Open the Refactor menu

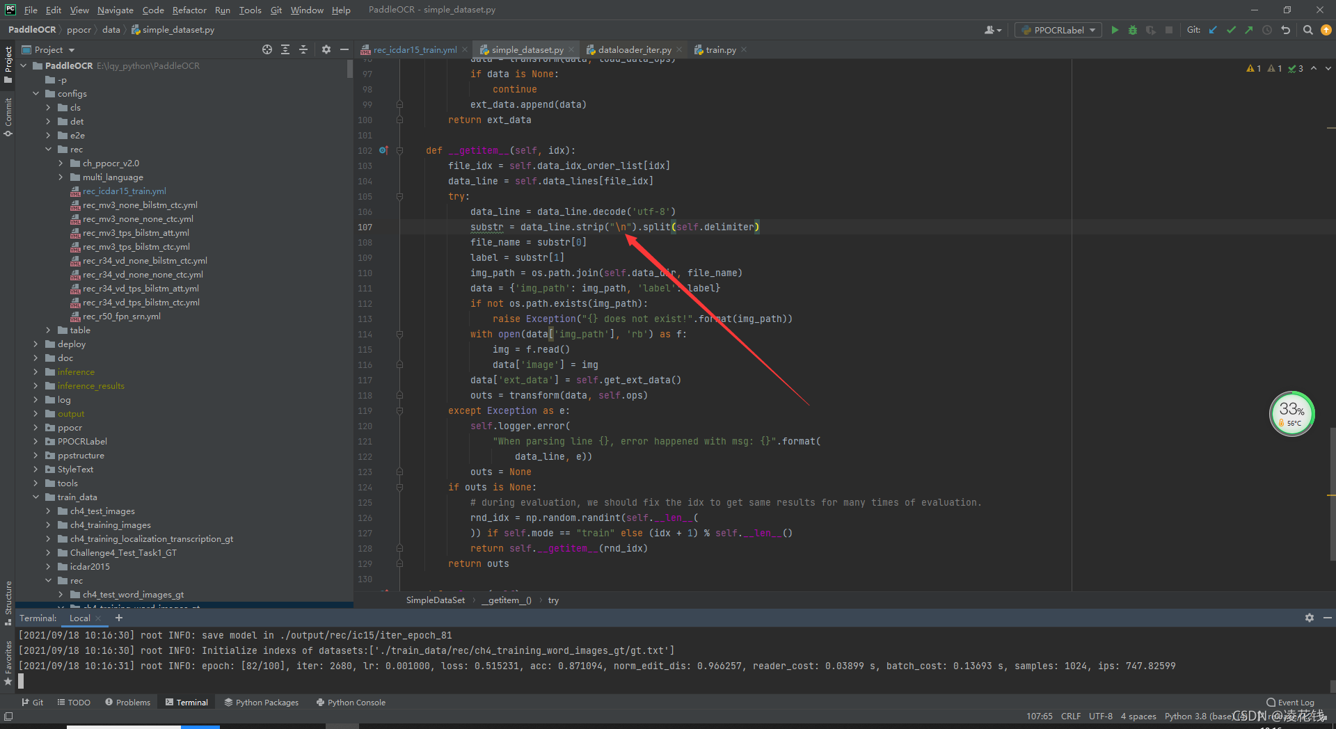point(189,10)
